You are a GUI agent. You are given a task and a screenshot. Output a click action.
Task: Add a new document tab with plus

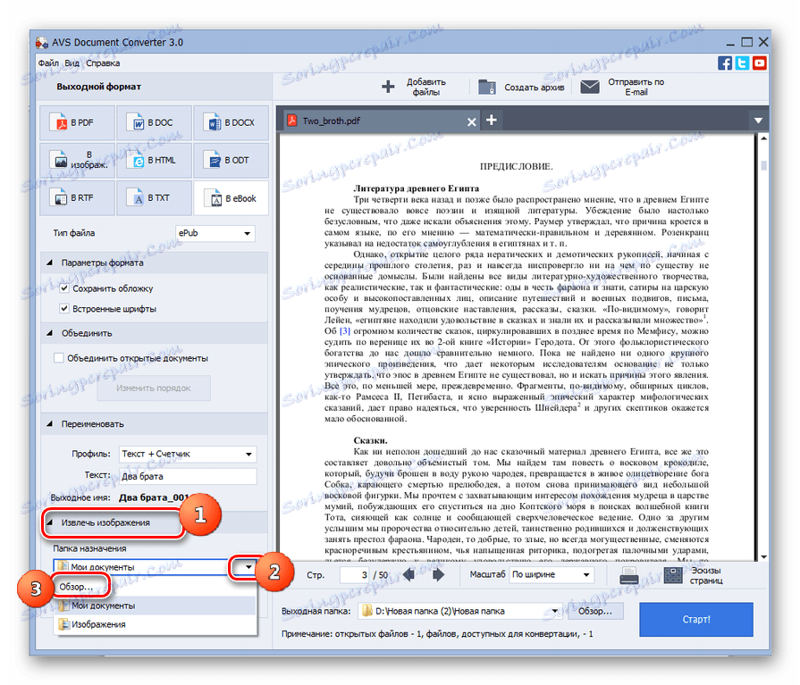click(492, 120)
